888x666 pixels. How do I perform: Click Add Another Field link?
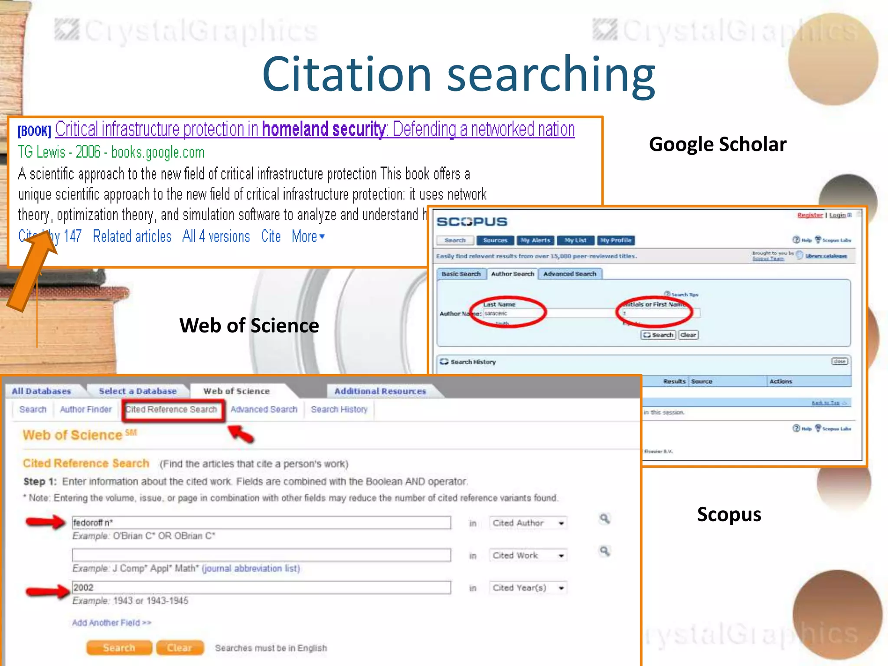pyautogui.click(x=111, y=623)
